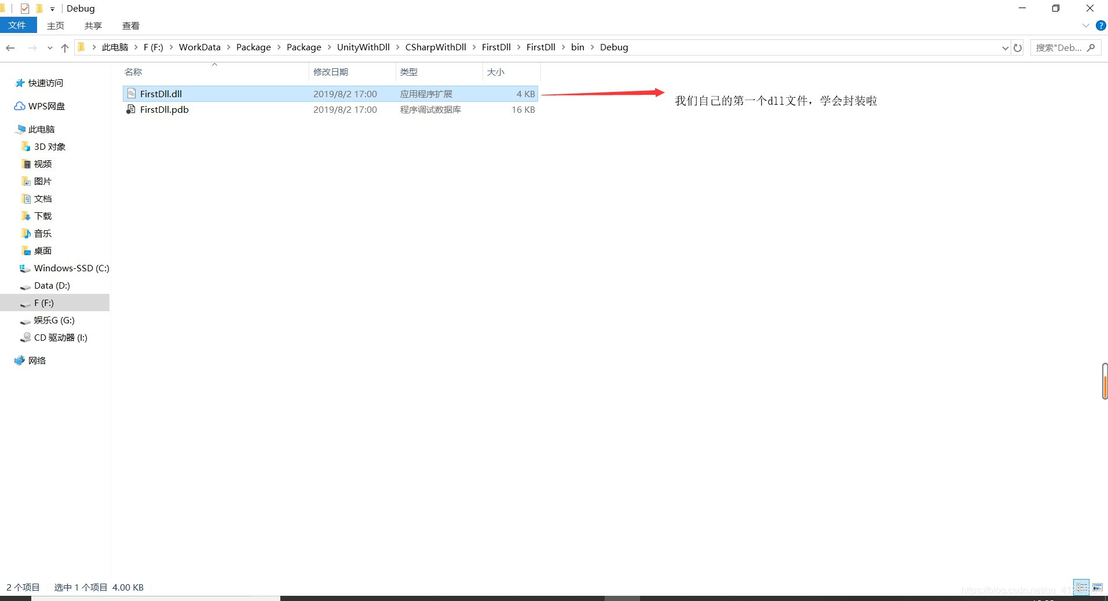
Task: Click the CD drive disc icon
Action: coord(25,337)
